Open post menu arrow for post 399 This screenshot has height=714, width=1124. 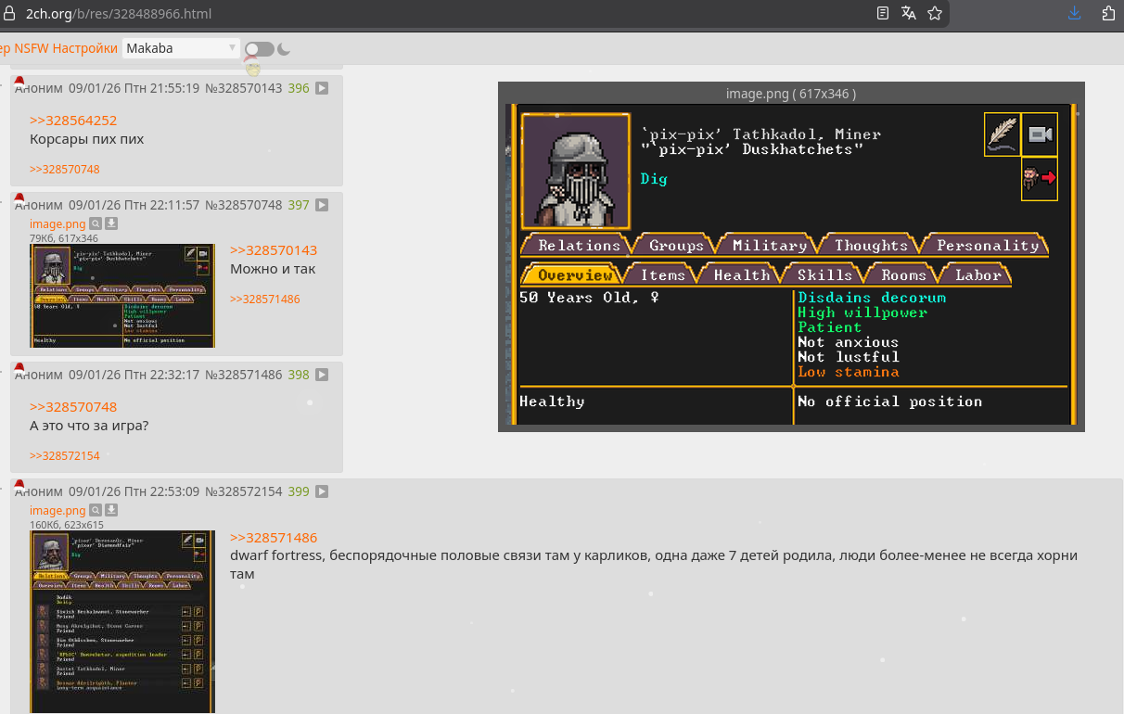click(322, 492)
